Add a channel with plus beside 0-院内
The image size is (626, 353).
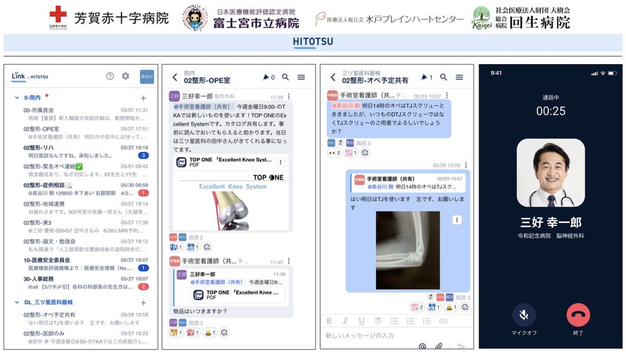[x=143, y=98]
